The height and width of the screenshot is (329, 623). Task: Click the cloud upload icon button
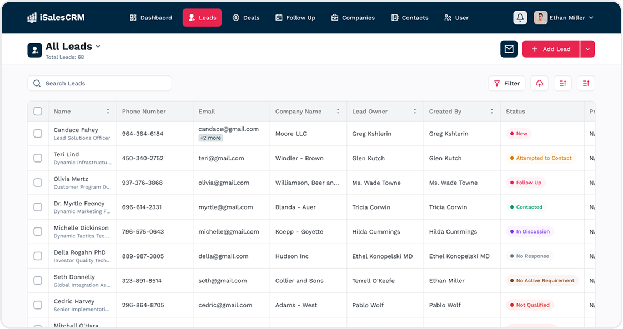(x=540, y=83)
